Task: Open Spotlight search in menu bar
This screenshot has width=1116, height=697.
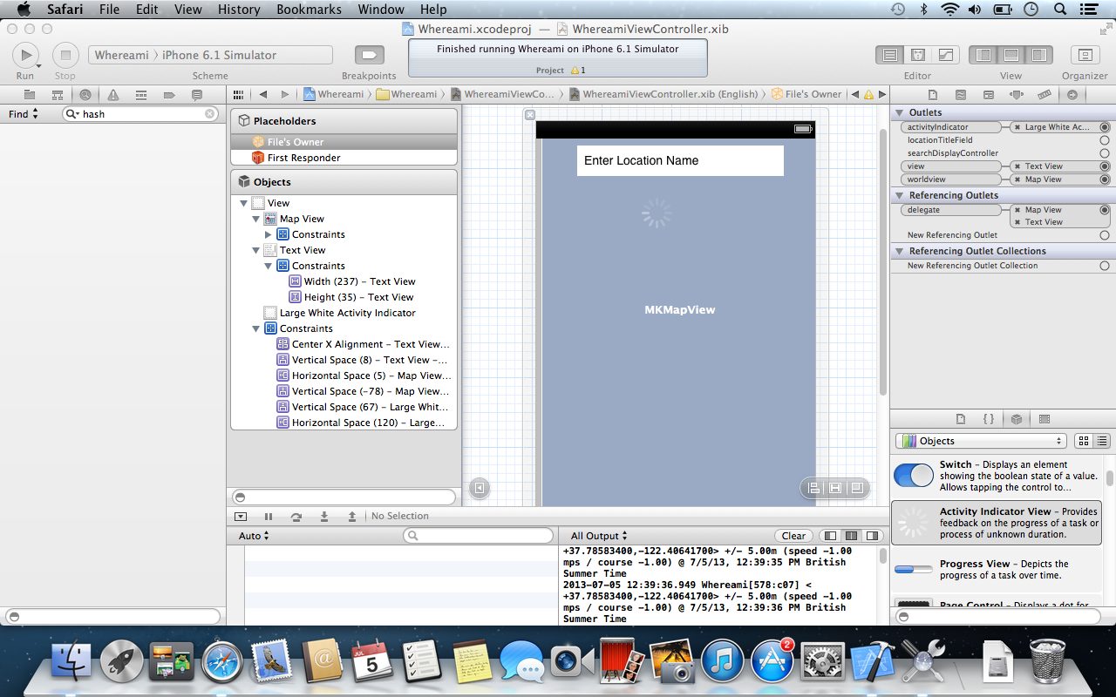Action: pyautogui.click(x=1059, y=10)
